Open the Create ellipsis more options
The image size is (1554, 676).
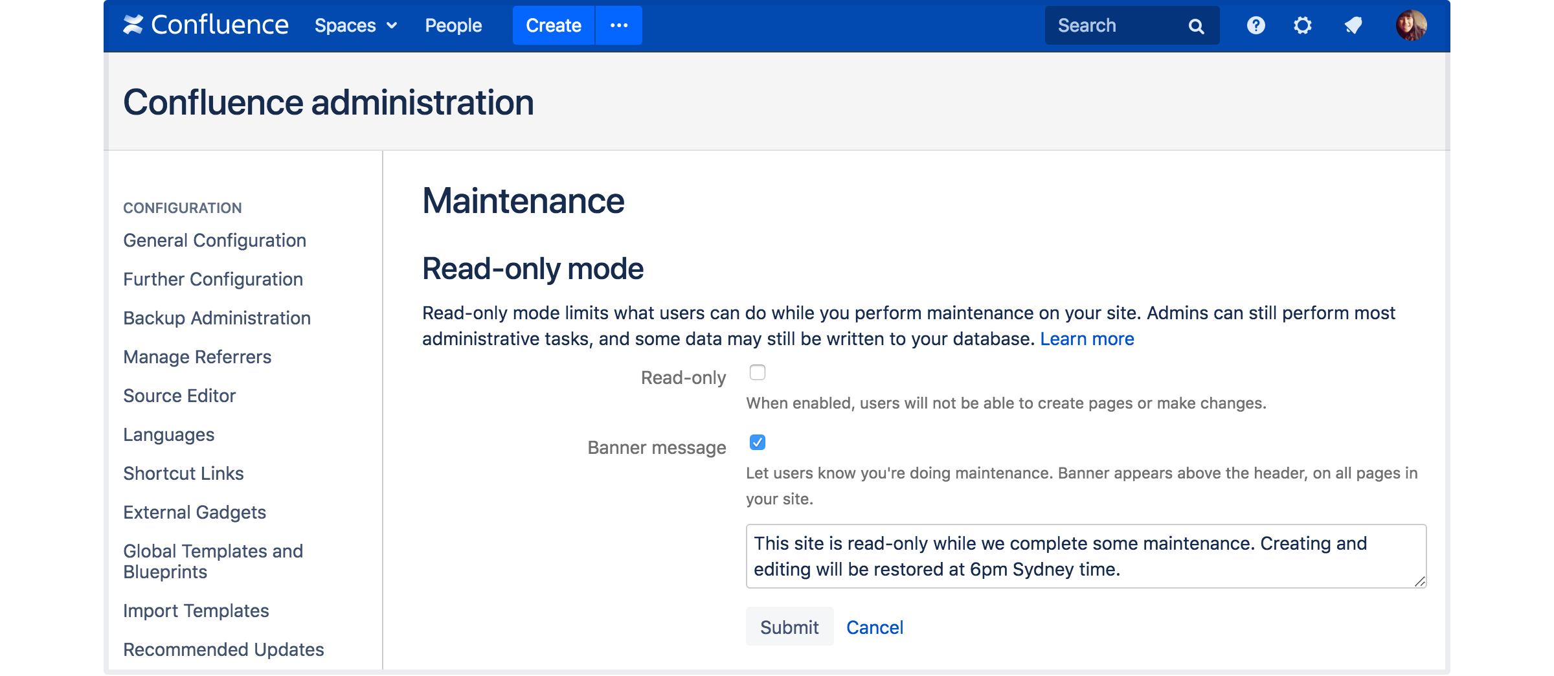pyautogui.click(x=619, y=25)
